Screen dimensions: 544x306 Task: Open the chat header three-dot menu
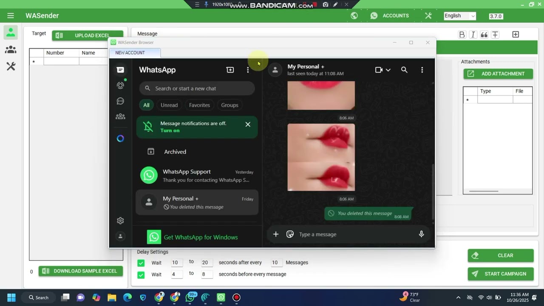coord(422,70)
